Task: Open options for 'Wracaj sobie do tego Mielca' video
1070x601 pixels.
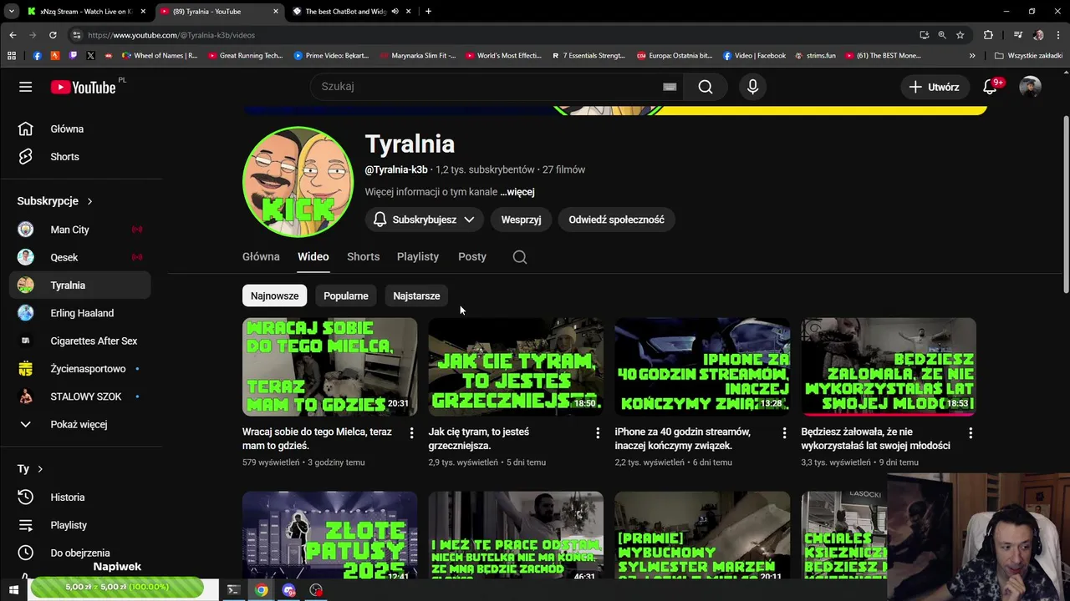Action: 411,433
